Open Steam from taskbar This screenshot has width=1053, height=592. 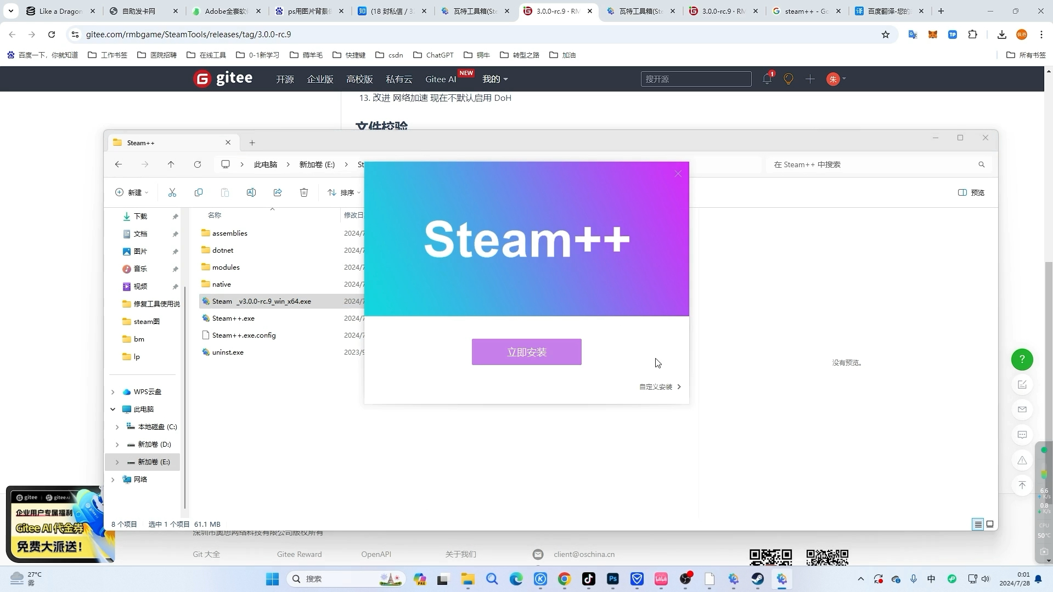[758, 579]
